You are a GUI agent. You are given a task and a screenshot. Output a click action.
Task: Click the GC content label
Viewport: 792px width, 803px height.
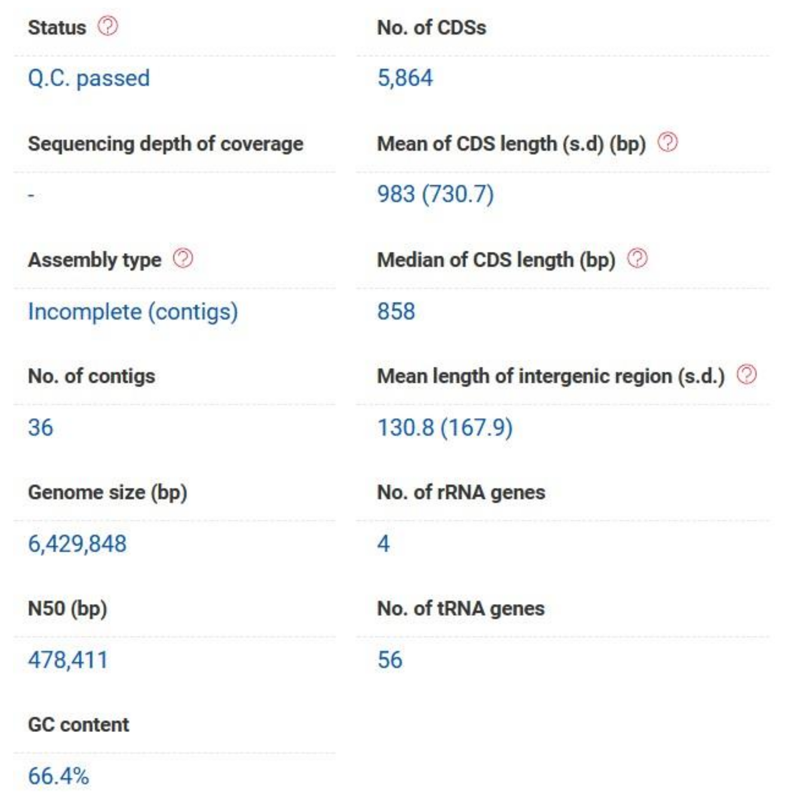79,725
